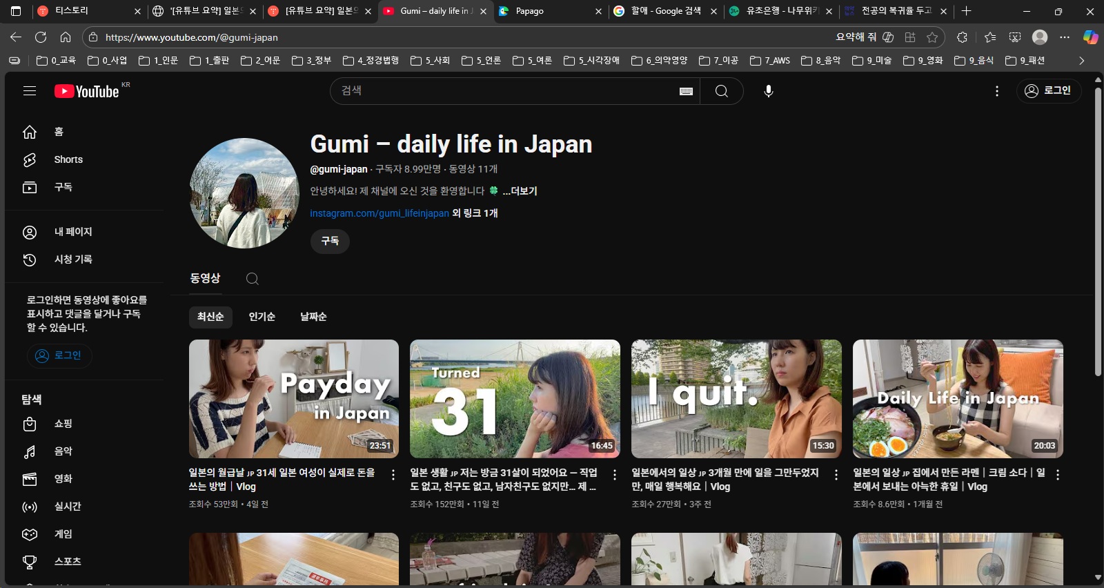
Task: Select the 동영상 channel tab
Action: point(205,278)
